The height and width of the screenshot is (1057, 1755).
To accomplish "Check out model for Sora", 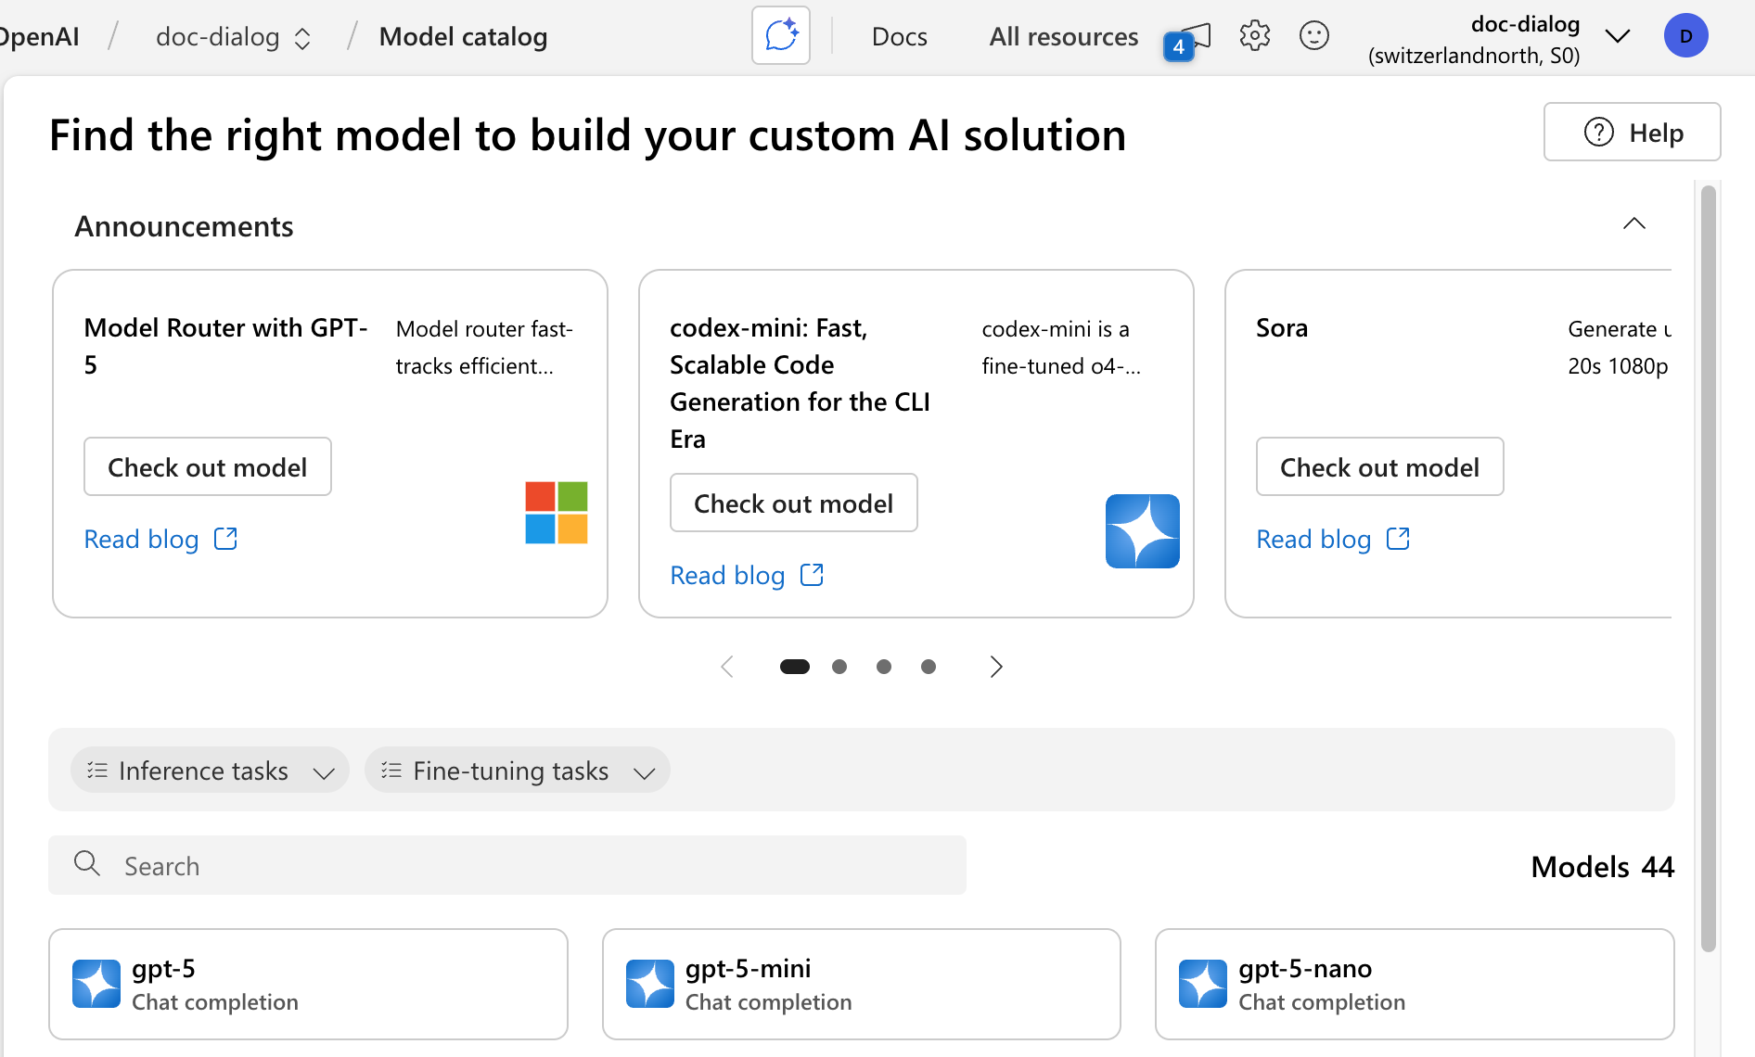I will [x=1379, y=466].
